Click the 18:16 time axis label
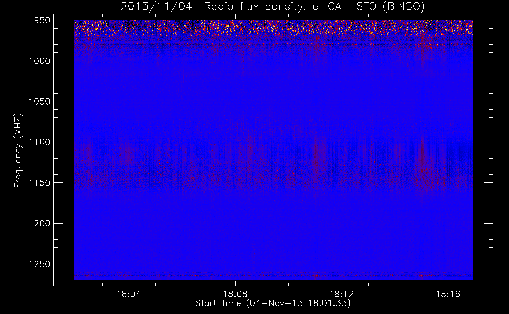 448,294
